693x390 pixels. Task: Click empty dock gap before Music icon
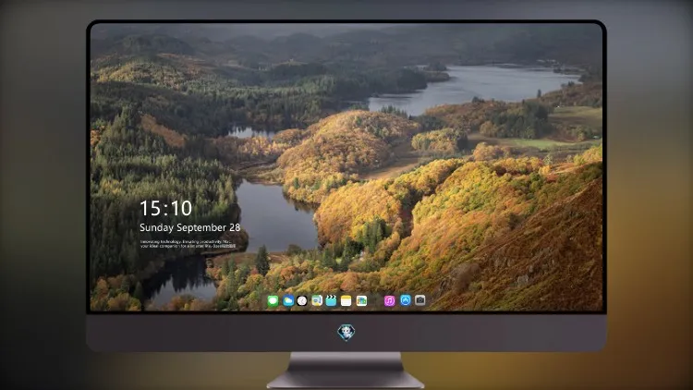(376, 301)
